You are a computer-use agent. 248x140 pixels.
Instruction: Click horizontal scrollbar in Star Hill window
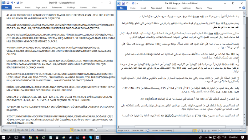[x=59, y=127]
